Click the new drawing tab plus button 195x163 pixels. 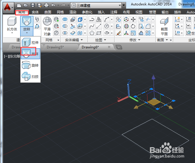[119, 47]
